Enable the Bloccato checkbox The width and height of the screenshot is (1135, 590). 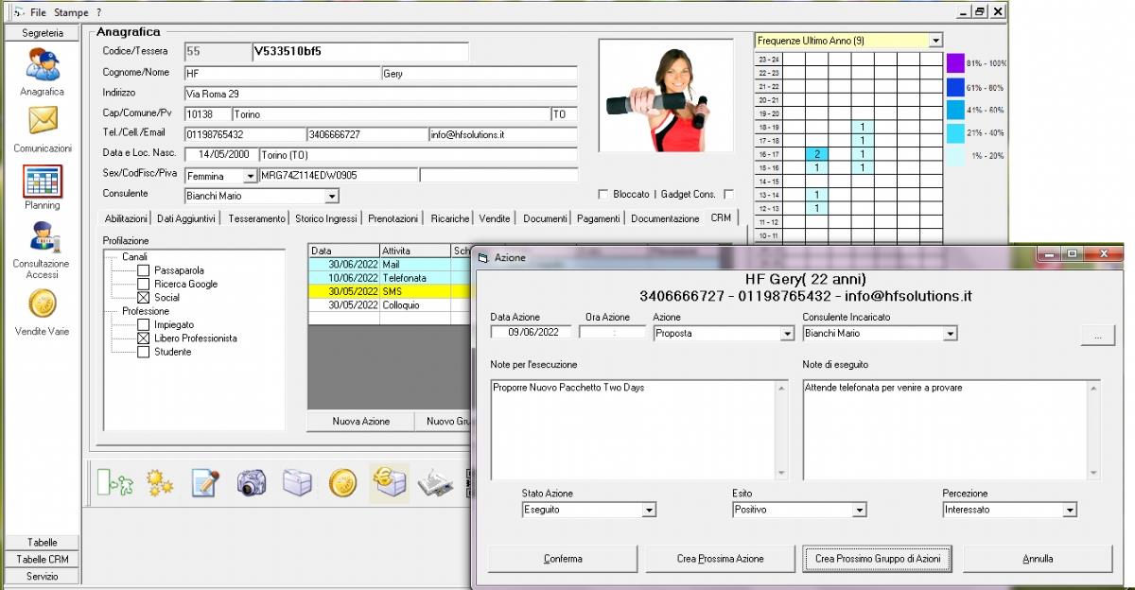click(x=603, y=195)
